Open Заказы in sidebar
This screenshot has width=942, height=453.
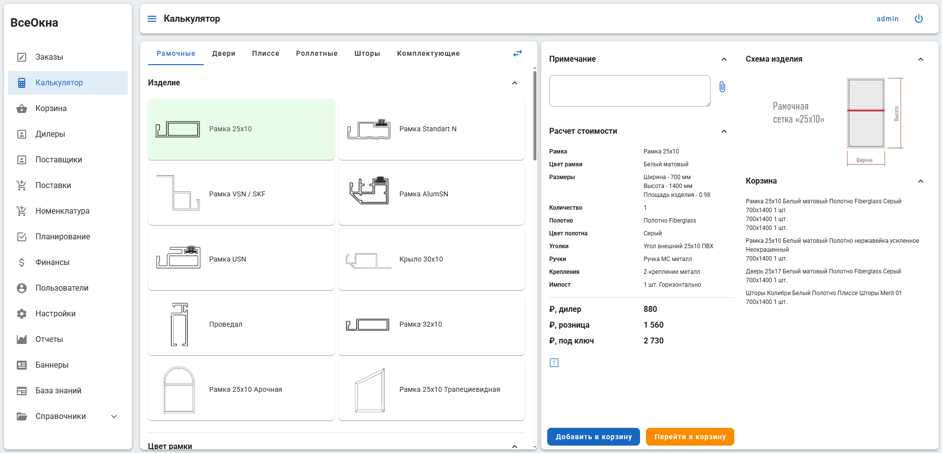pos(68,57)
